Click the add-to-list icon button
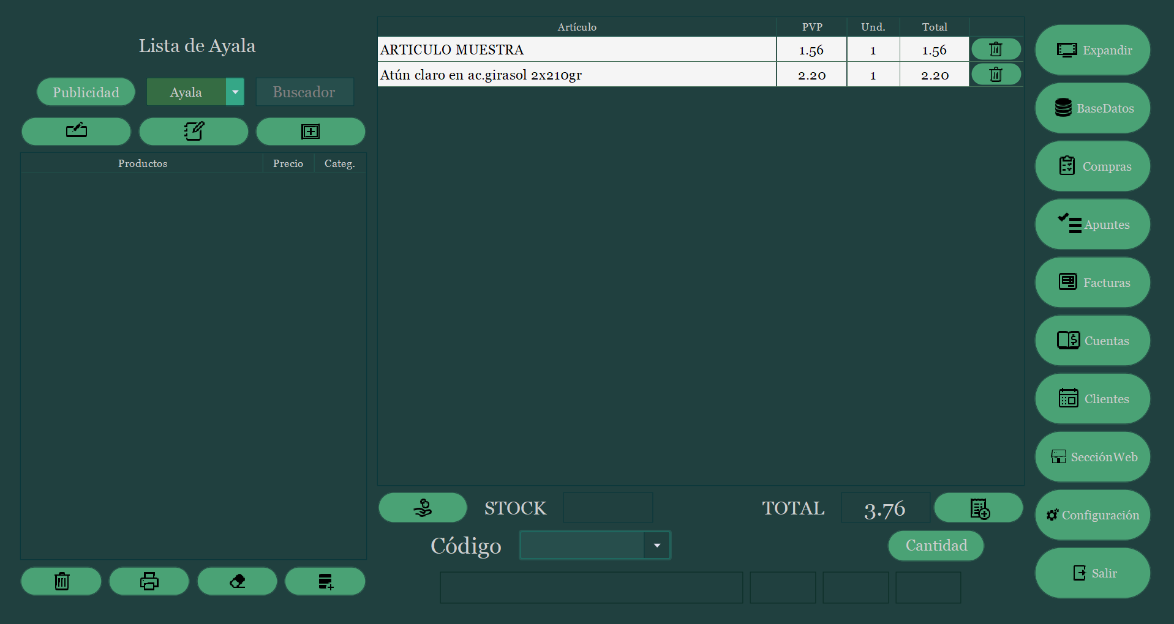Screen dimensions: 1174x624 pyautogui.click(x=325, y=581)
